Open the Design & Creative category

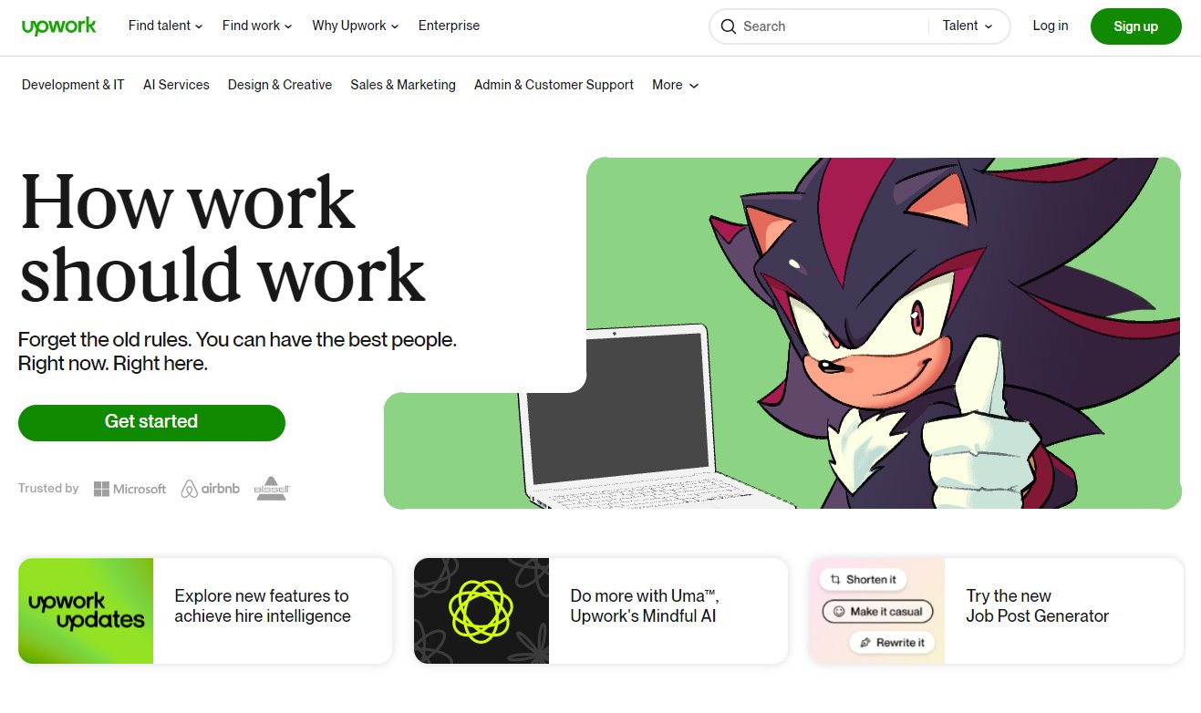pos(280,85)
